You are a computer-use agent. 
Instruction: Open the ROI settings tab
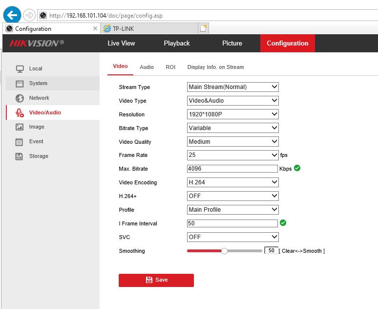(170, 67)
